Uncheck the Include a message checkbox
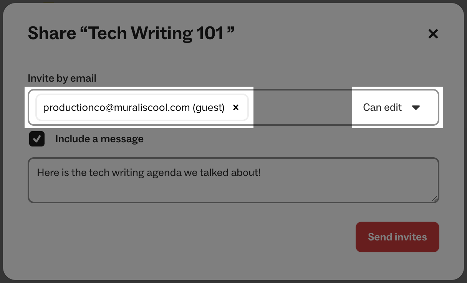This screenshot has width=467, height=283. point(37,139)
